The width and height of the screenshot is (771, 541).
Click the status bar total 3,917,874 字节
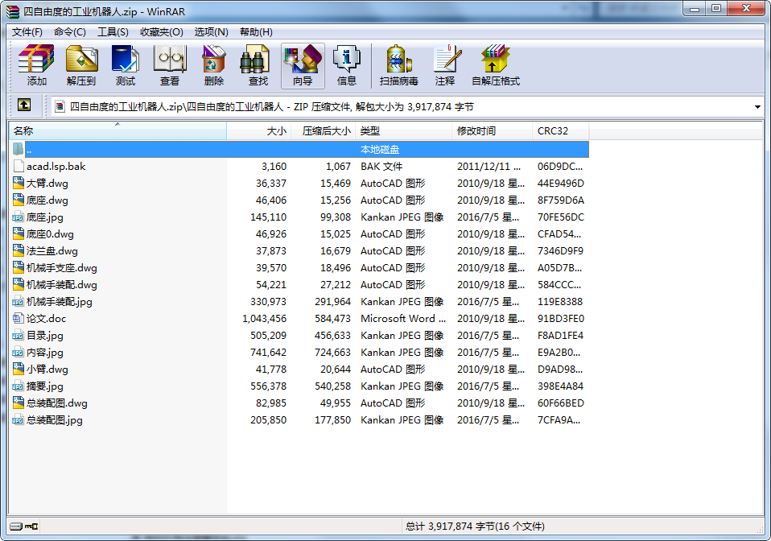coord(475,527)
